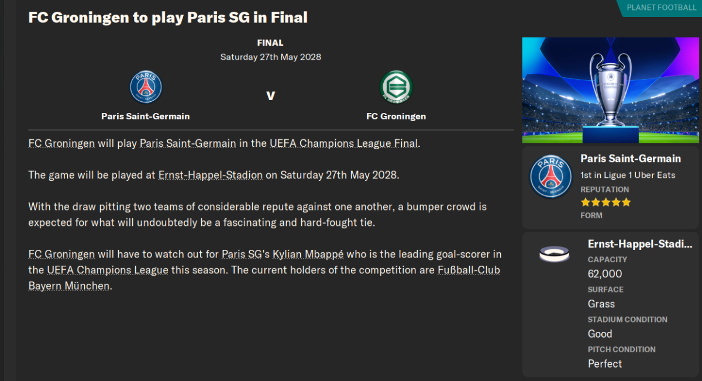The image size is (702, 381).
Task: Select the Planet Football tag
Action: pos(659,8)
